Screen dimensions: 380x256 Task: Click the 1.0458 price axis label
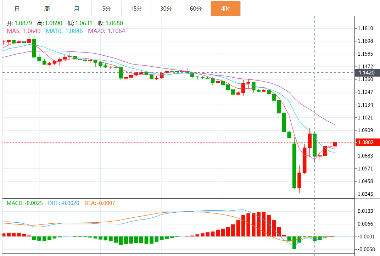[365, 181]
